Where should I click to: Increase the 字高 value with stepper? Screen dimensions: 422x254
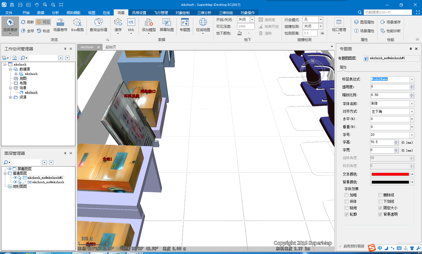tap(396, 141)
